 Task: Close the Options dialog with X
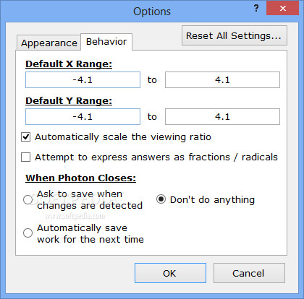coord(283,9)
